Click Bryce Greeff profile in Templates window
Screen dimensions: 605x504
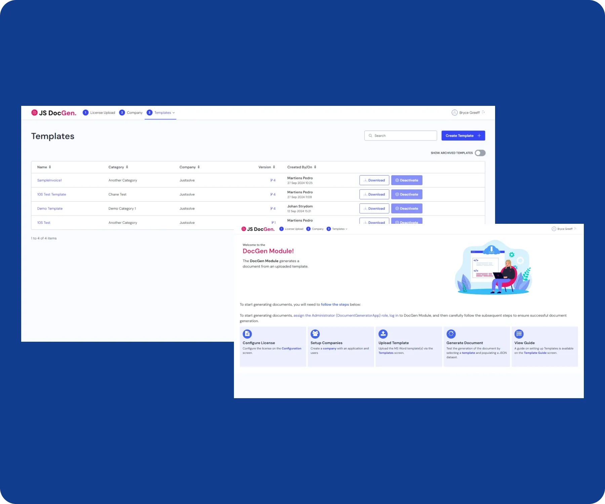point(466,113)
